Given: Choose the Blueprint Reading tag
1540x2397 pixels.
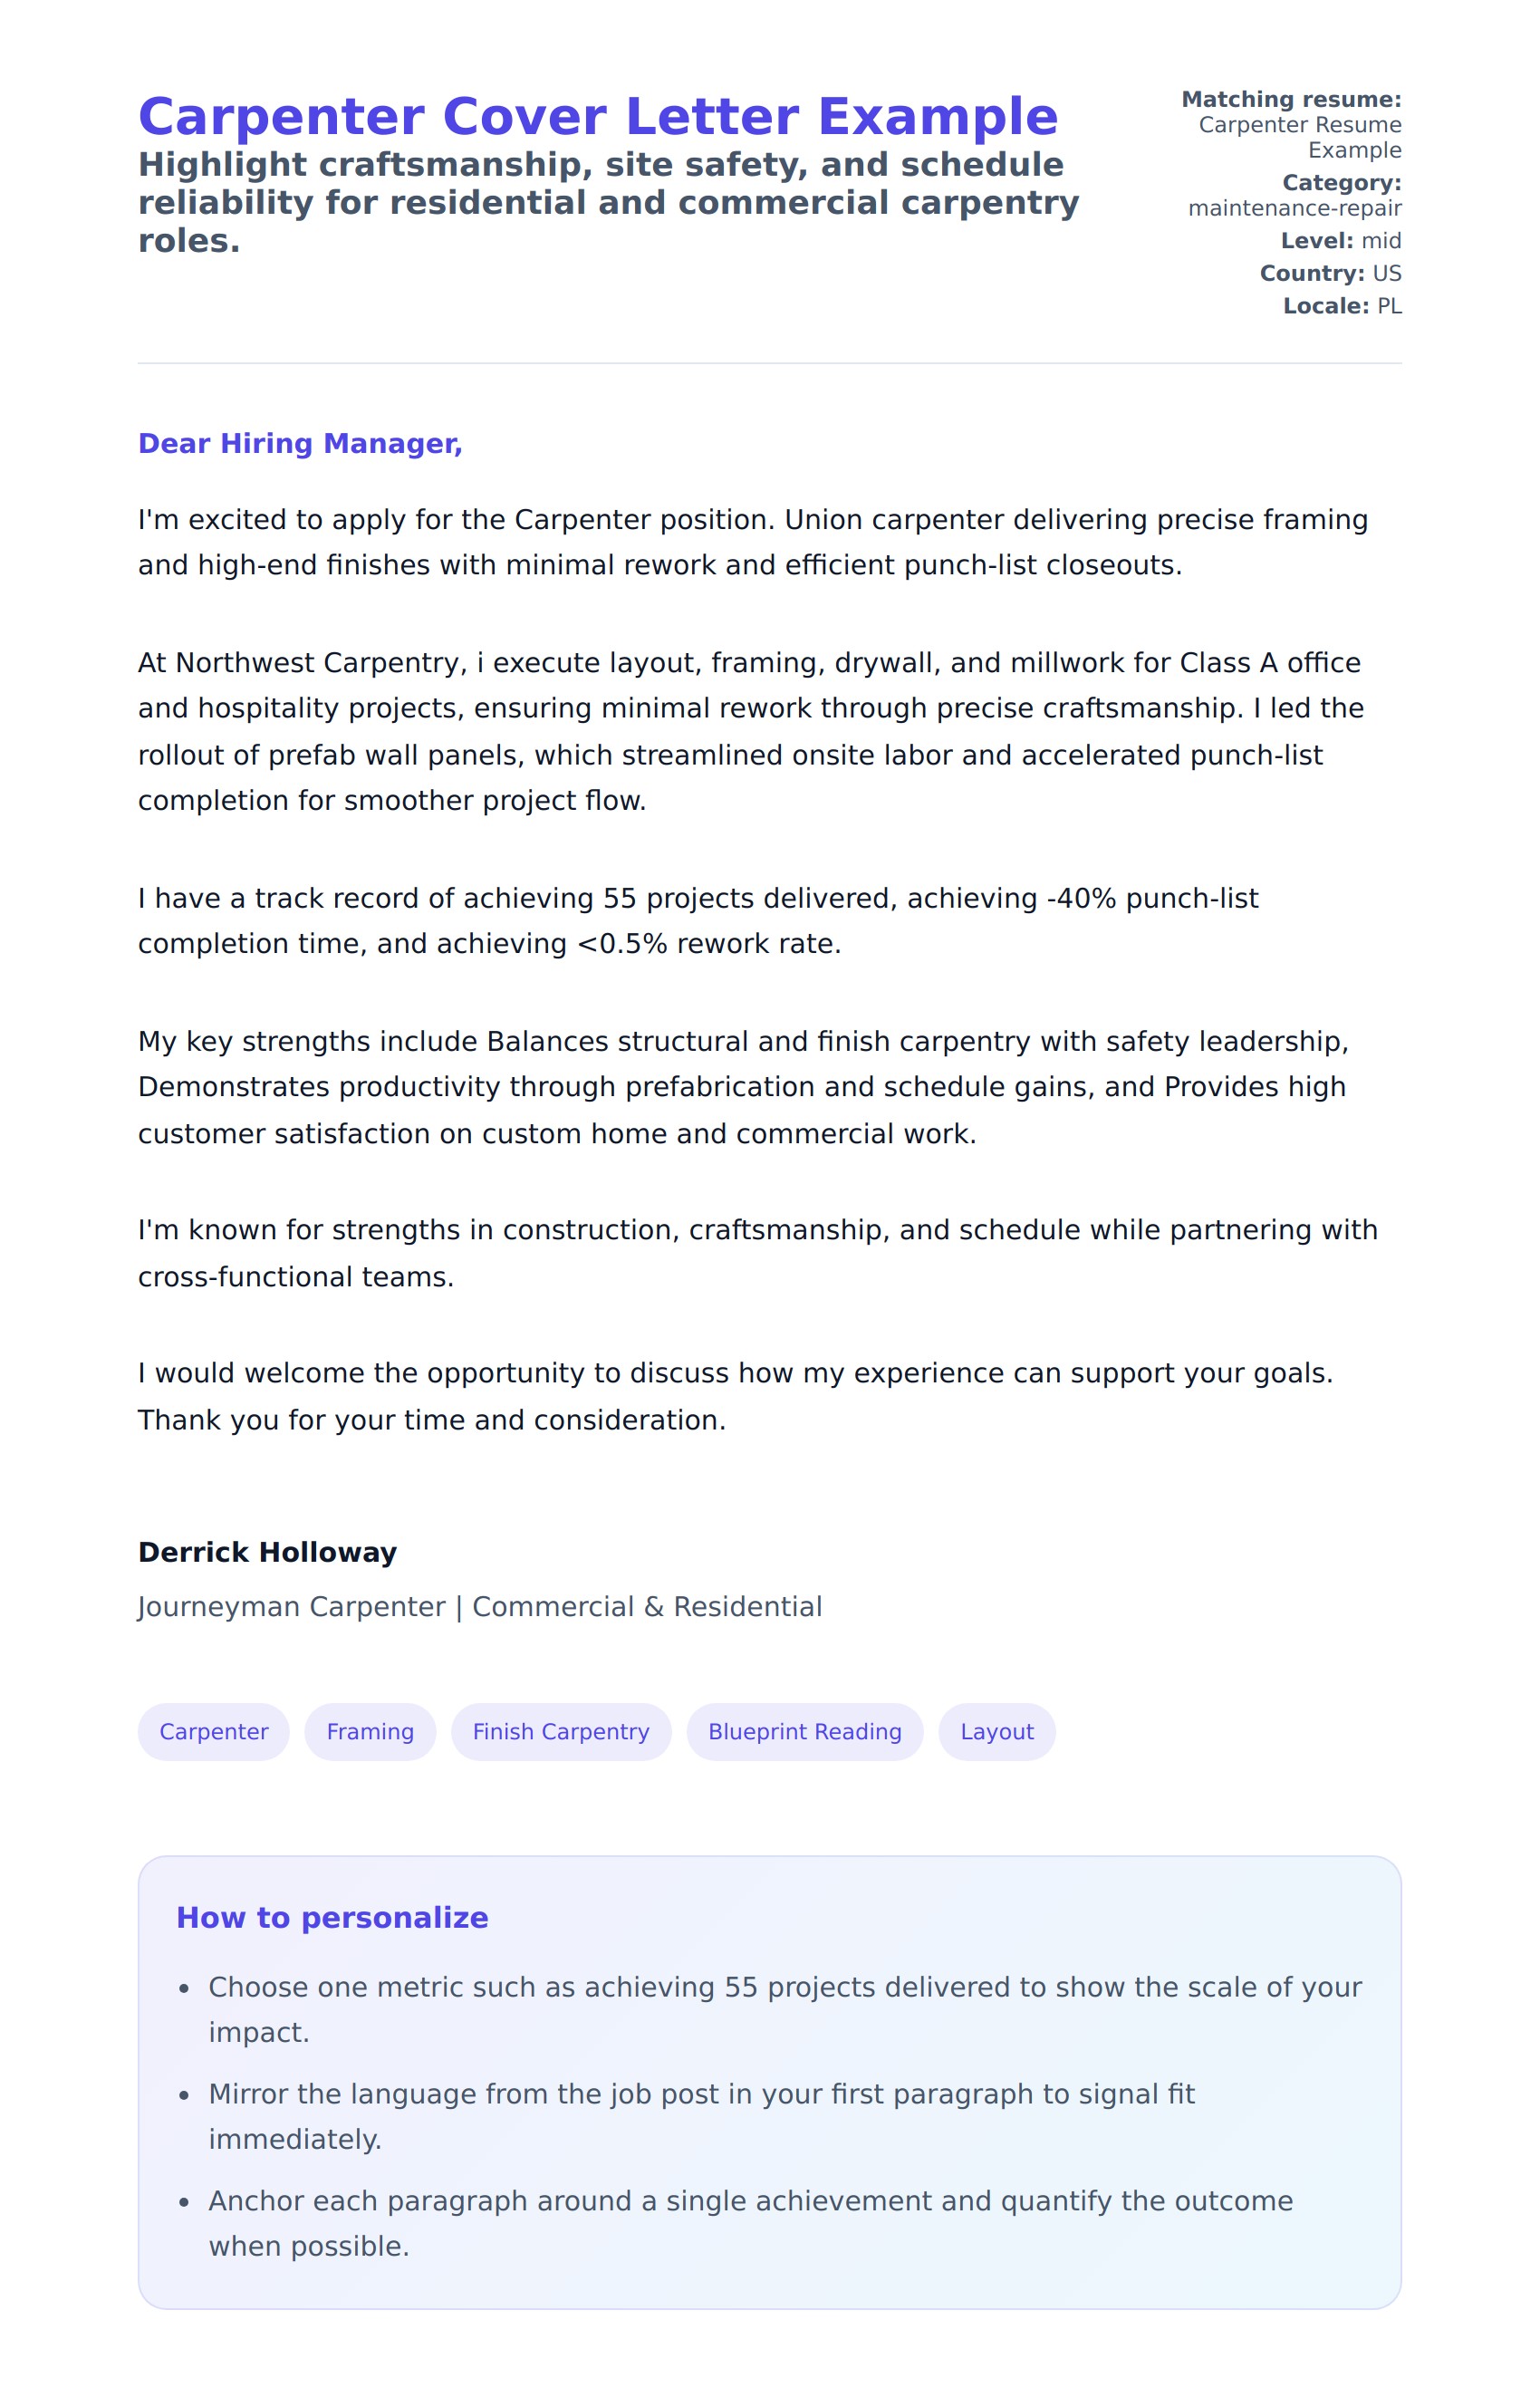Looking at the screenshot, I should (804, 1731).
